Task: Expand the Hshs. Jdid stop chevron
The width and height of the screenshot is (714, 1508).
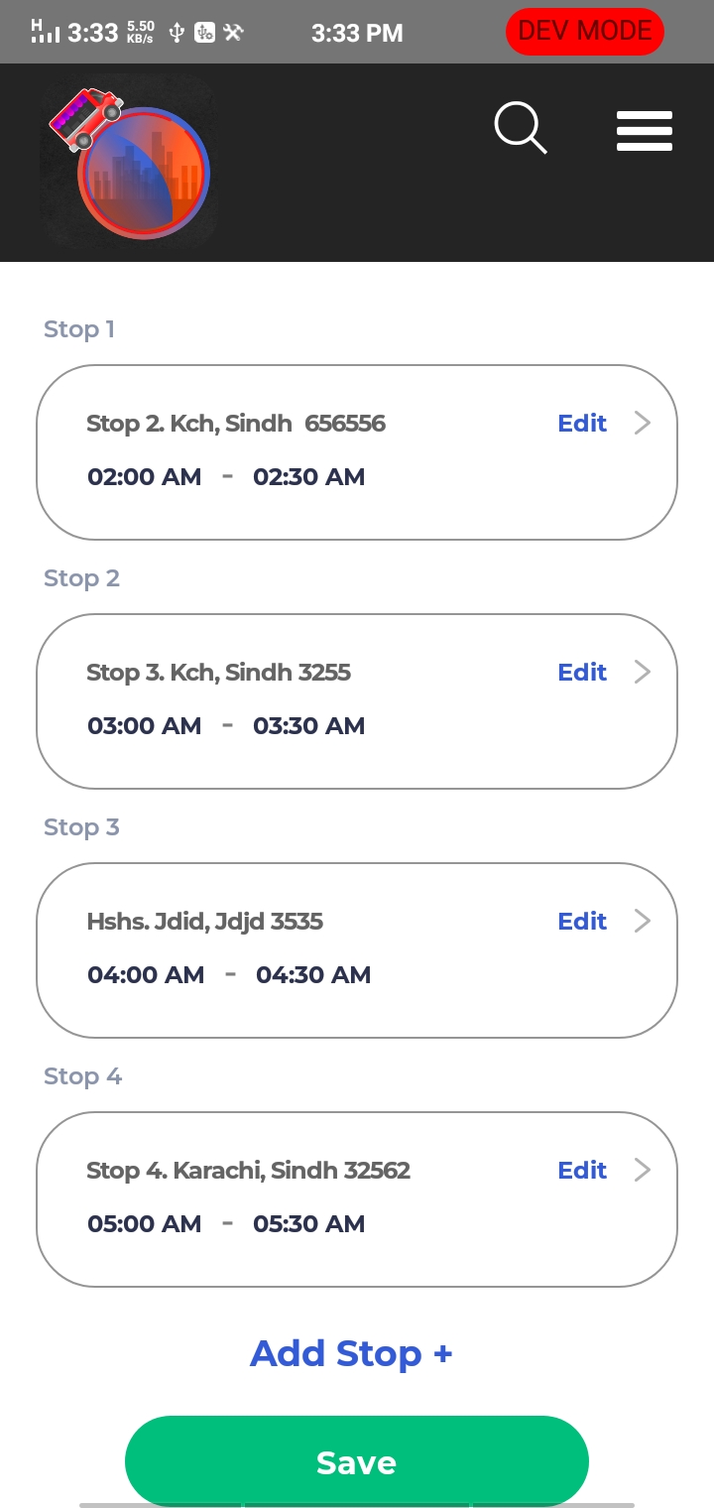Action: 643,922
